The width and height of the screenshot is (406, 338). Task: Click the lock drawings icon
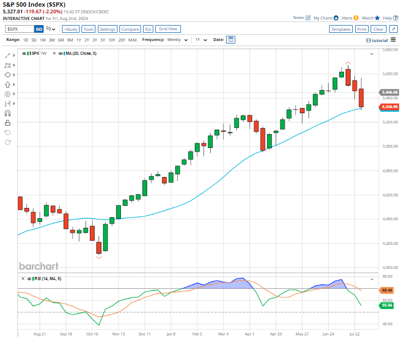(8, 123)
